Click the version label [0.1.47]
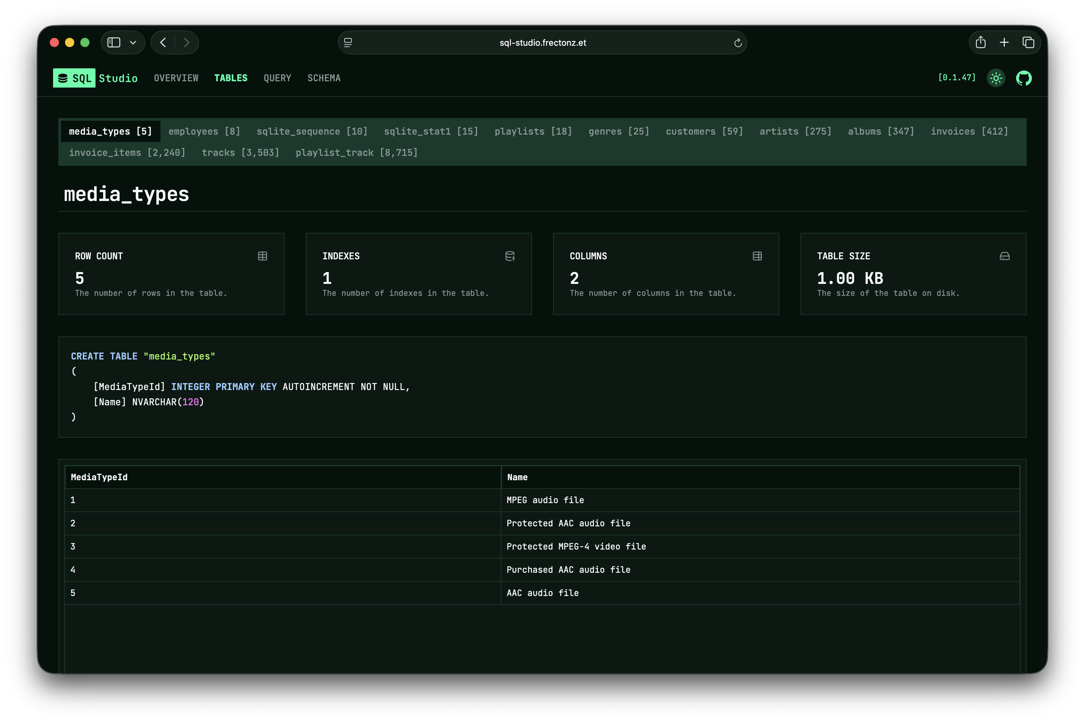Screen dimensions: 1085x723 (957, 78)
